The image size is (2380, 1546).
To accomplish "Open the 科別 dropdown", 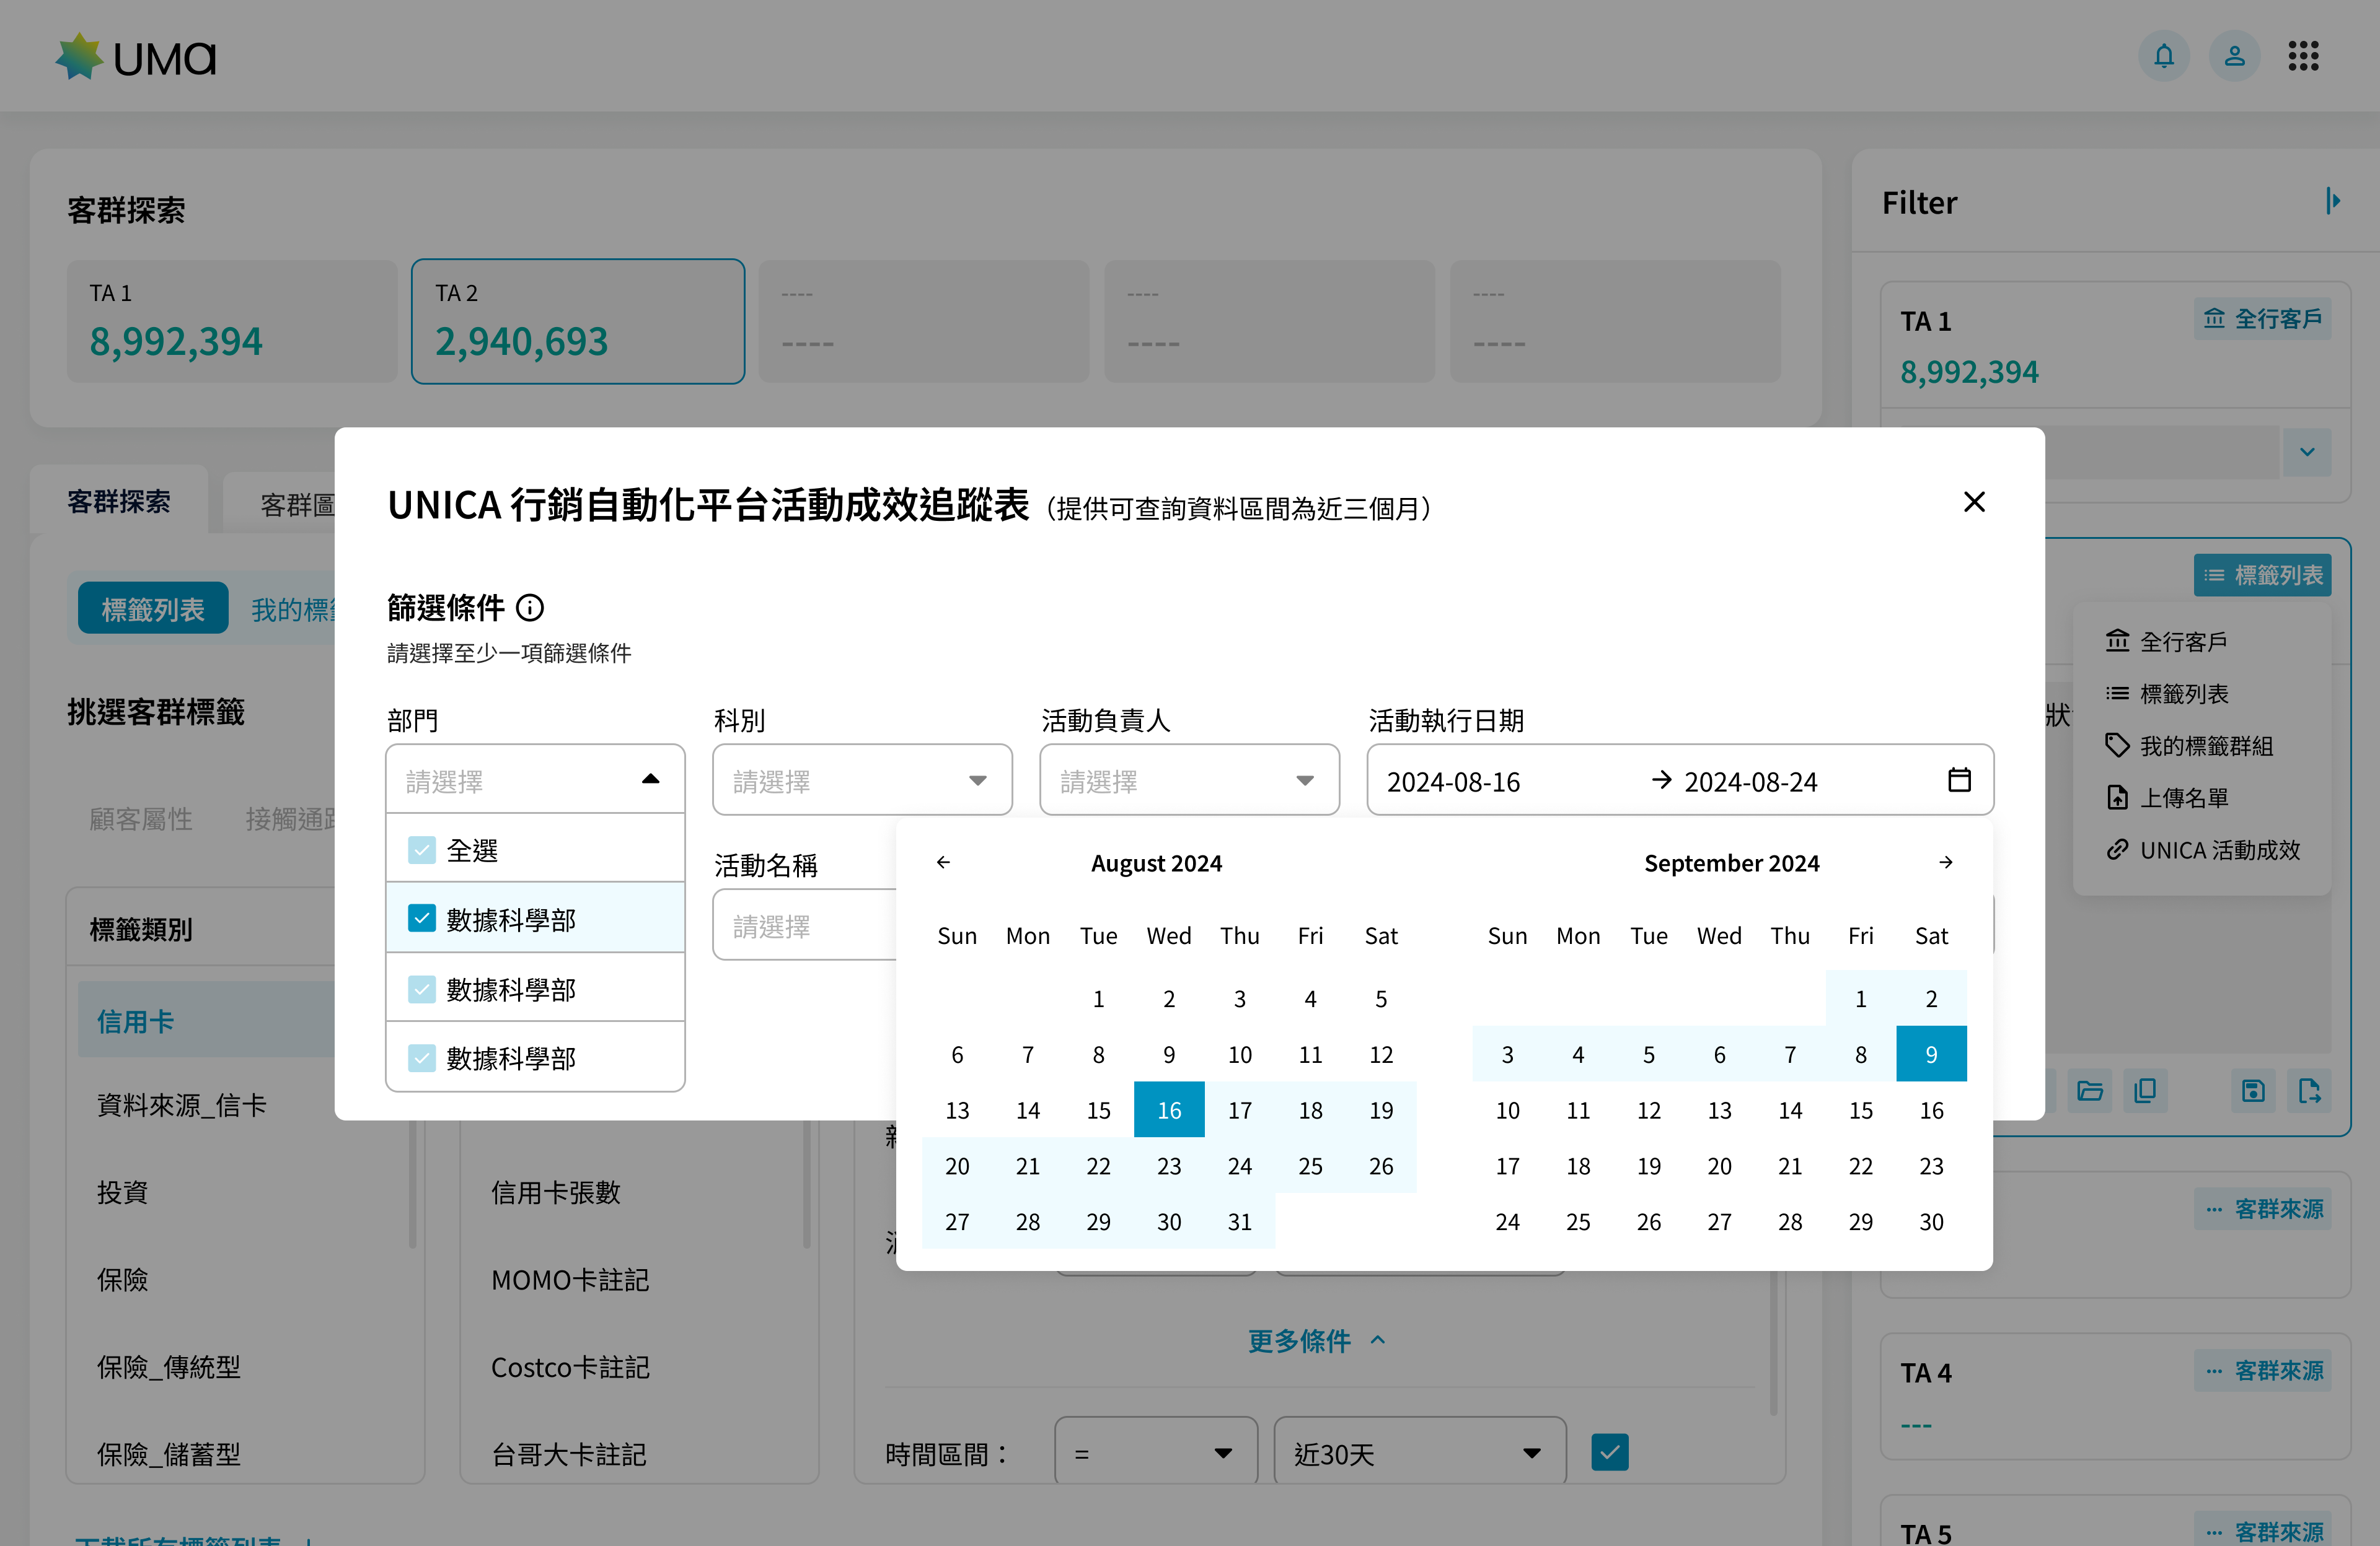I will (862, 780).
